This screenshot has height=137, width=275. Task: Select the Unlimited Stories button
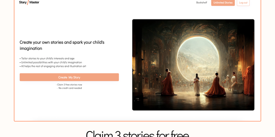(x=223, y=3)
